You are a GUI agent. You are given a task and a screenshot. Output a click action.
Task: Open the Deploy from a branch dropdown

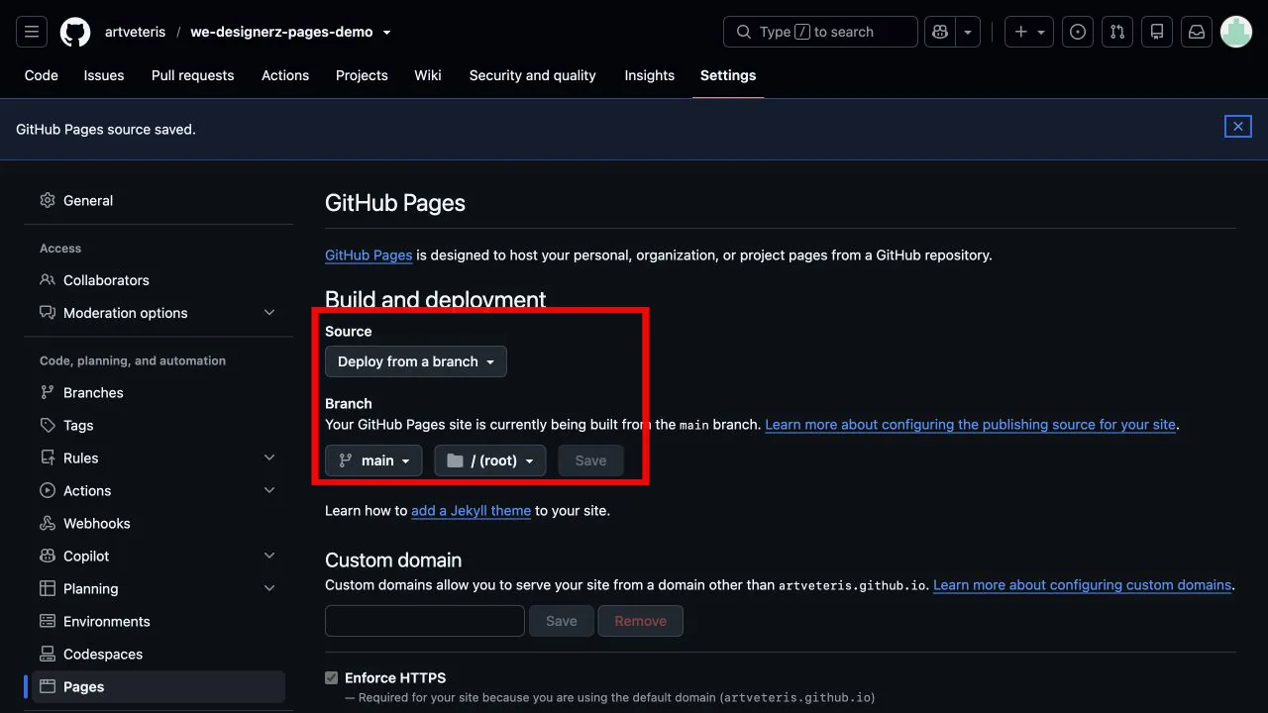click(416, 361)
